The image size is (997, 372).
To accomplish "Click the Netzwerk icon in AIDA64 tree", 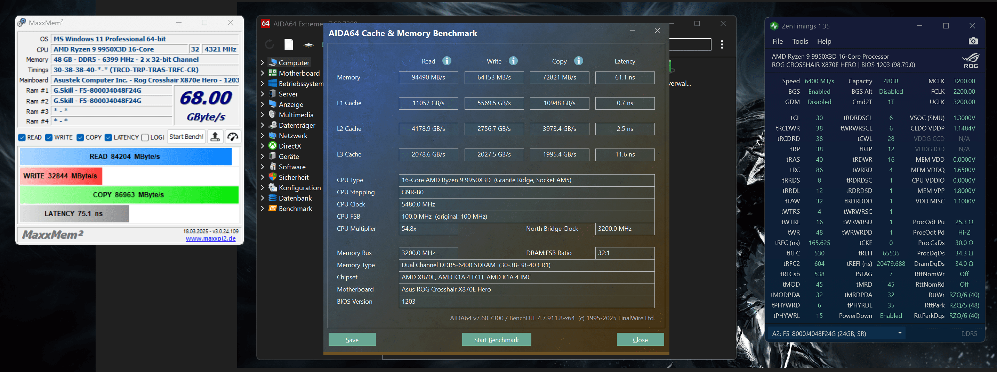I will (273, 136).
